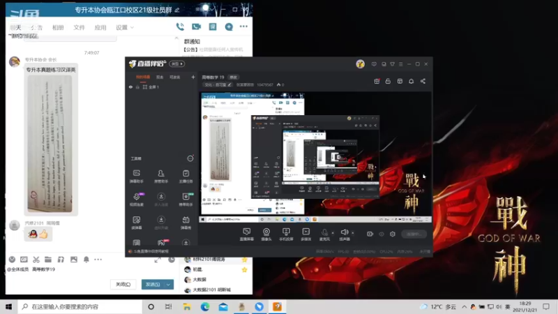The width and height of the screenshot is (558, 314).
Task: Open the streaming app user avatar
Action: (x=360, y=64)
